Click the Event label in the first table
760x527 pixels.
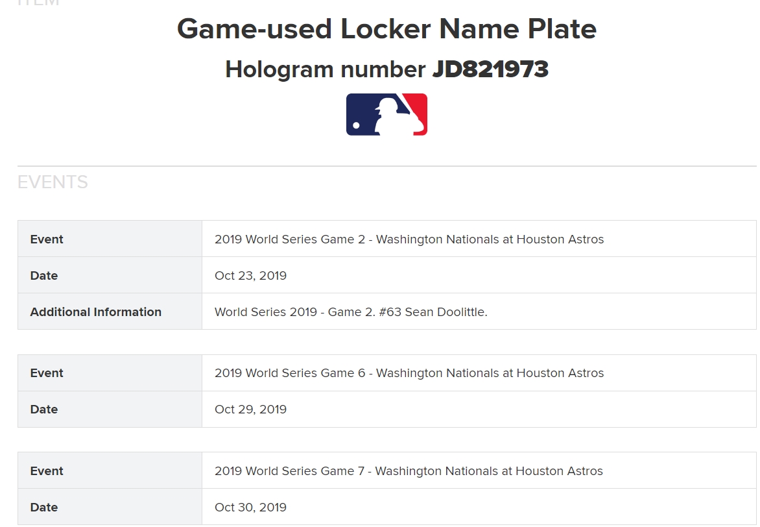click(47, 239)
